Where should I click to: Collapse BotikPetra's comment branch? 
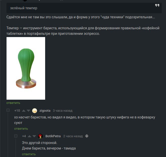pos(16,136)
